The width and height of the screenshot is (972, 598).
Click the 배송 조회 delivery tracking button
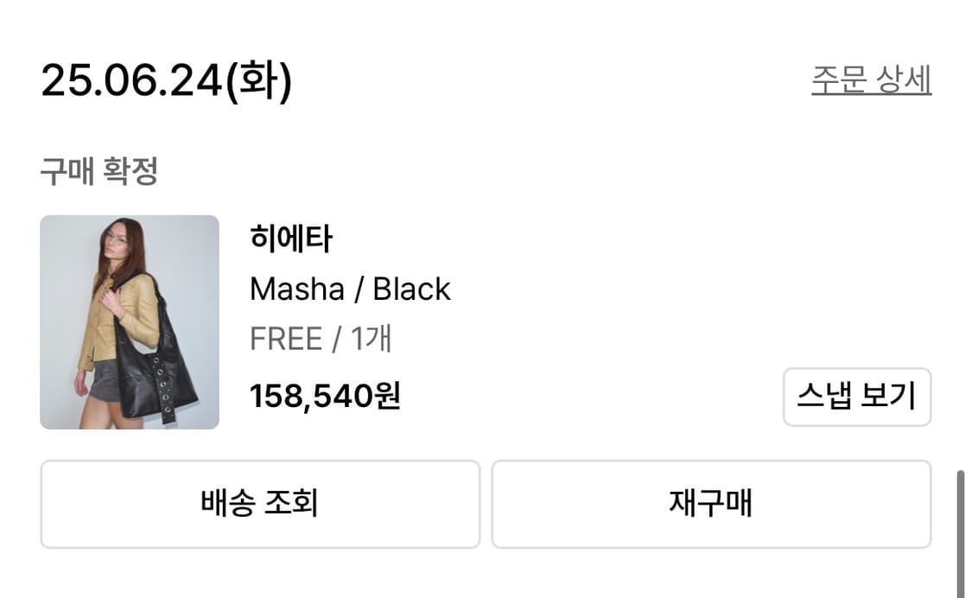258,504
